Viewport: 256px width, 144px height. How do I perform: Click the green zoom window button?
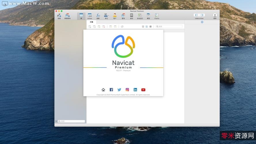[62, 11]
